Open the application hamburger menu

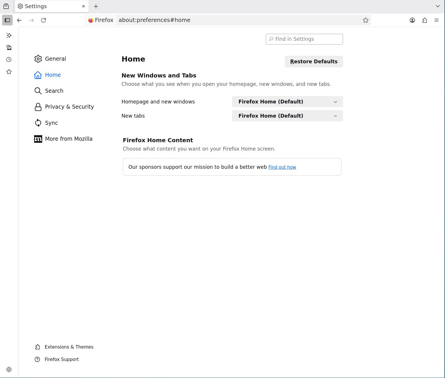click(x=437, y=20)
